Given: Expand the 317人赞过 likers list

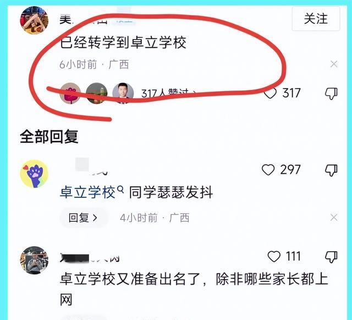Looking at the screenshot, I should tap(169, 93).
